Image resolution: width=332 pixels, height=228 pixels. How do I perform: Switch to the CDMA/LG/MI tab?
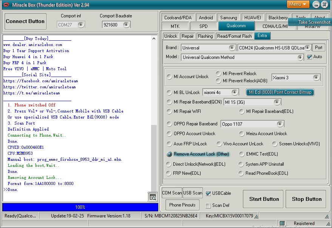tap(275, 26)
